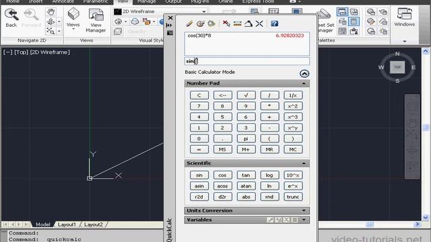This screenshot has height=242, width=431.
Task: Click the Pan hand icon in Navigate 2D
Action: pos(51,12)
